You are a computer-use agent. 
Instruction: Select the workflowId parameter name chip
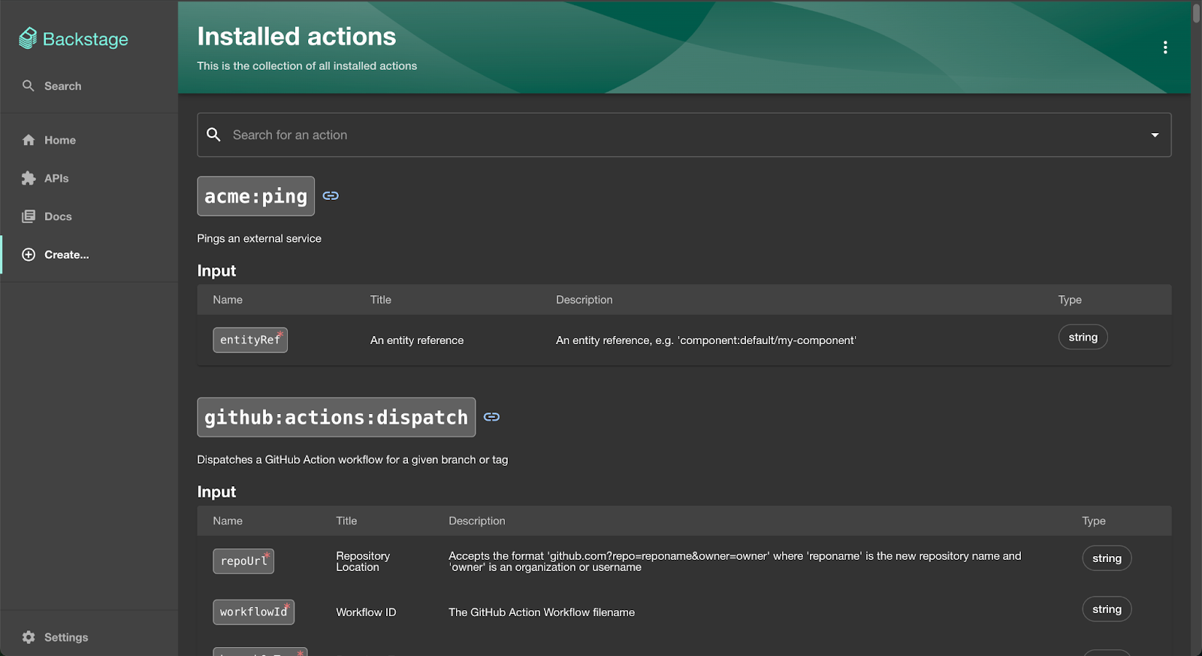pos(254,612)
